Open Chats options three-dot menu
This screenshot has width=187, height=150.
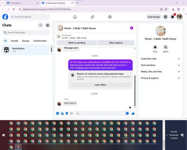[x=41, y=25]
